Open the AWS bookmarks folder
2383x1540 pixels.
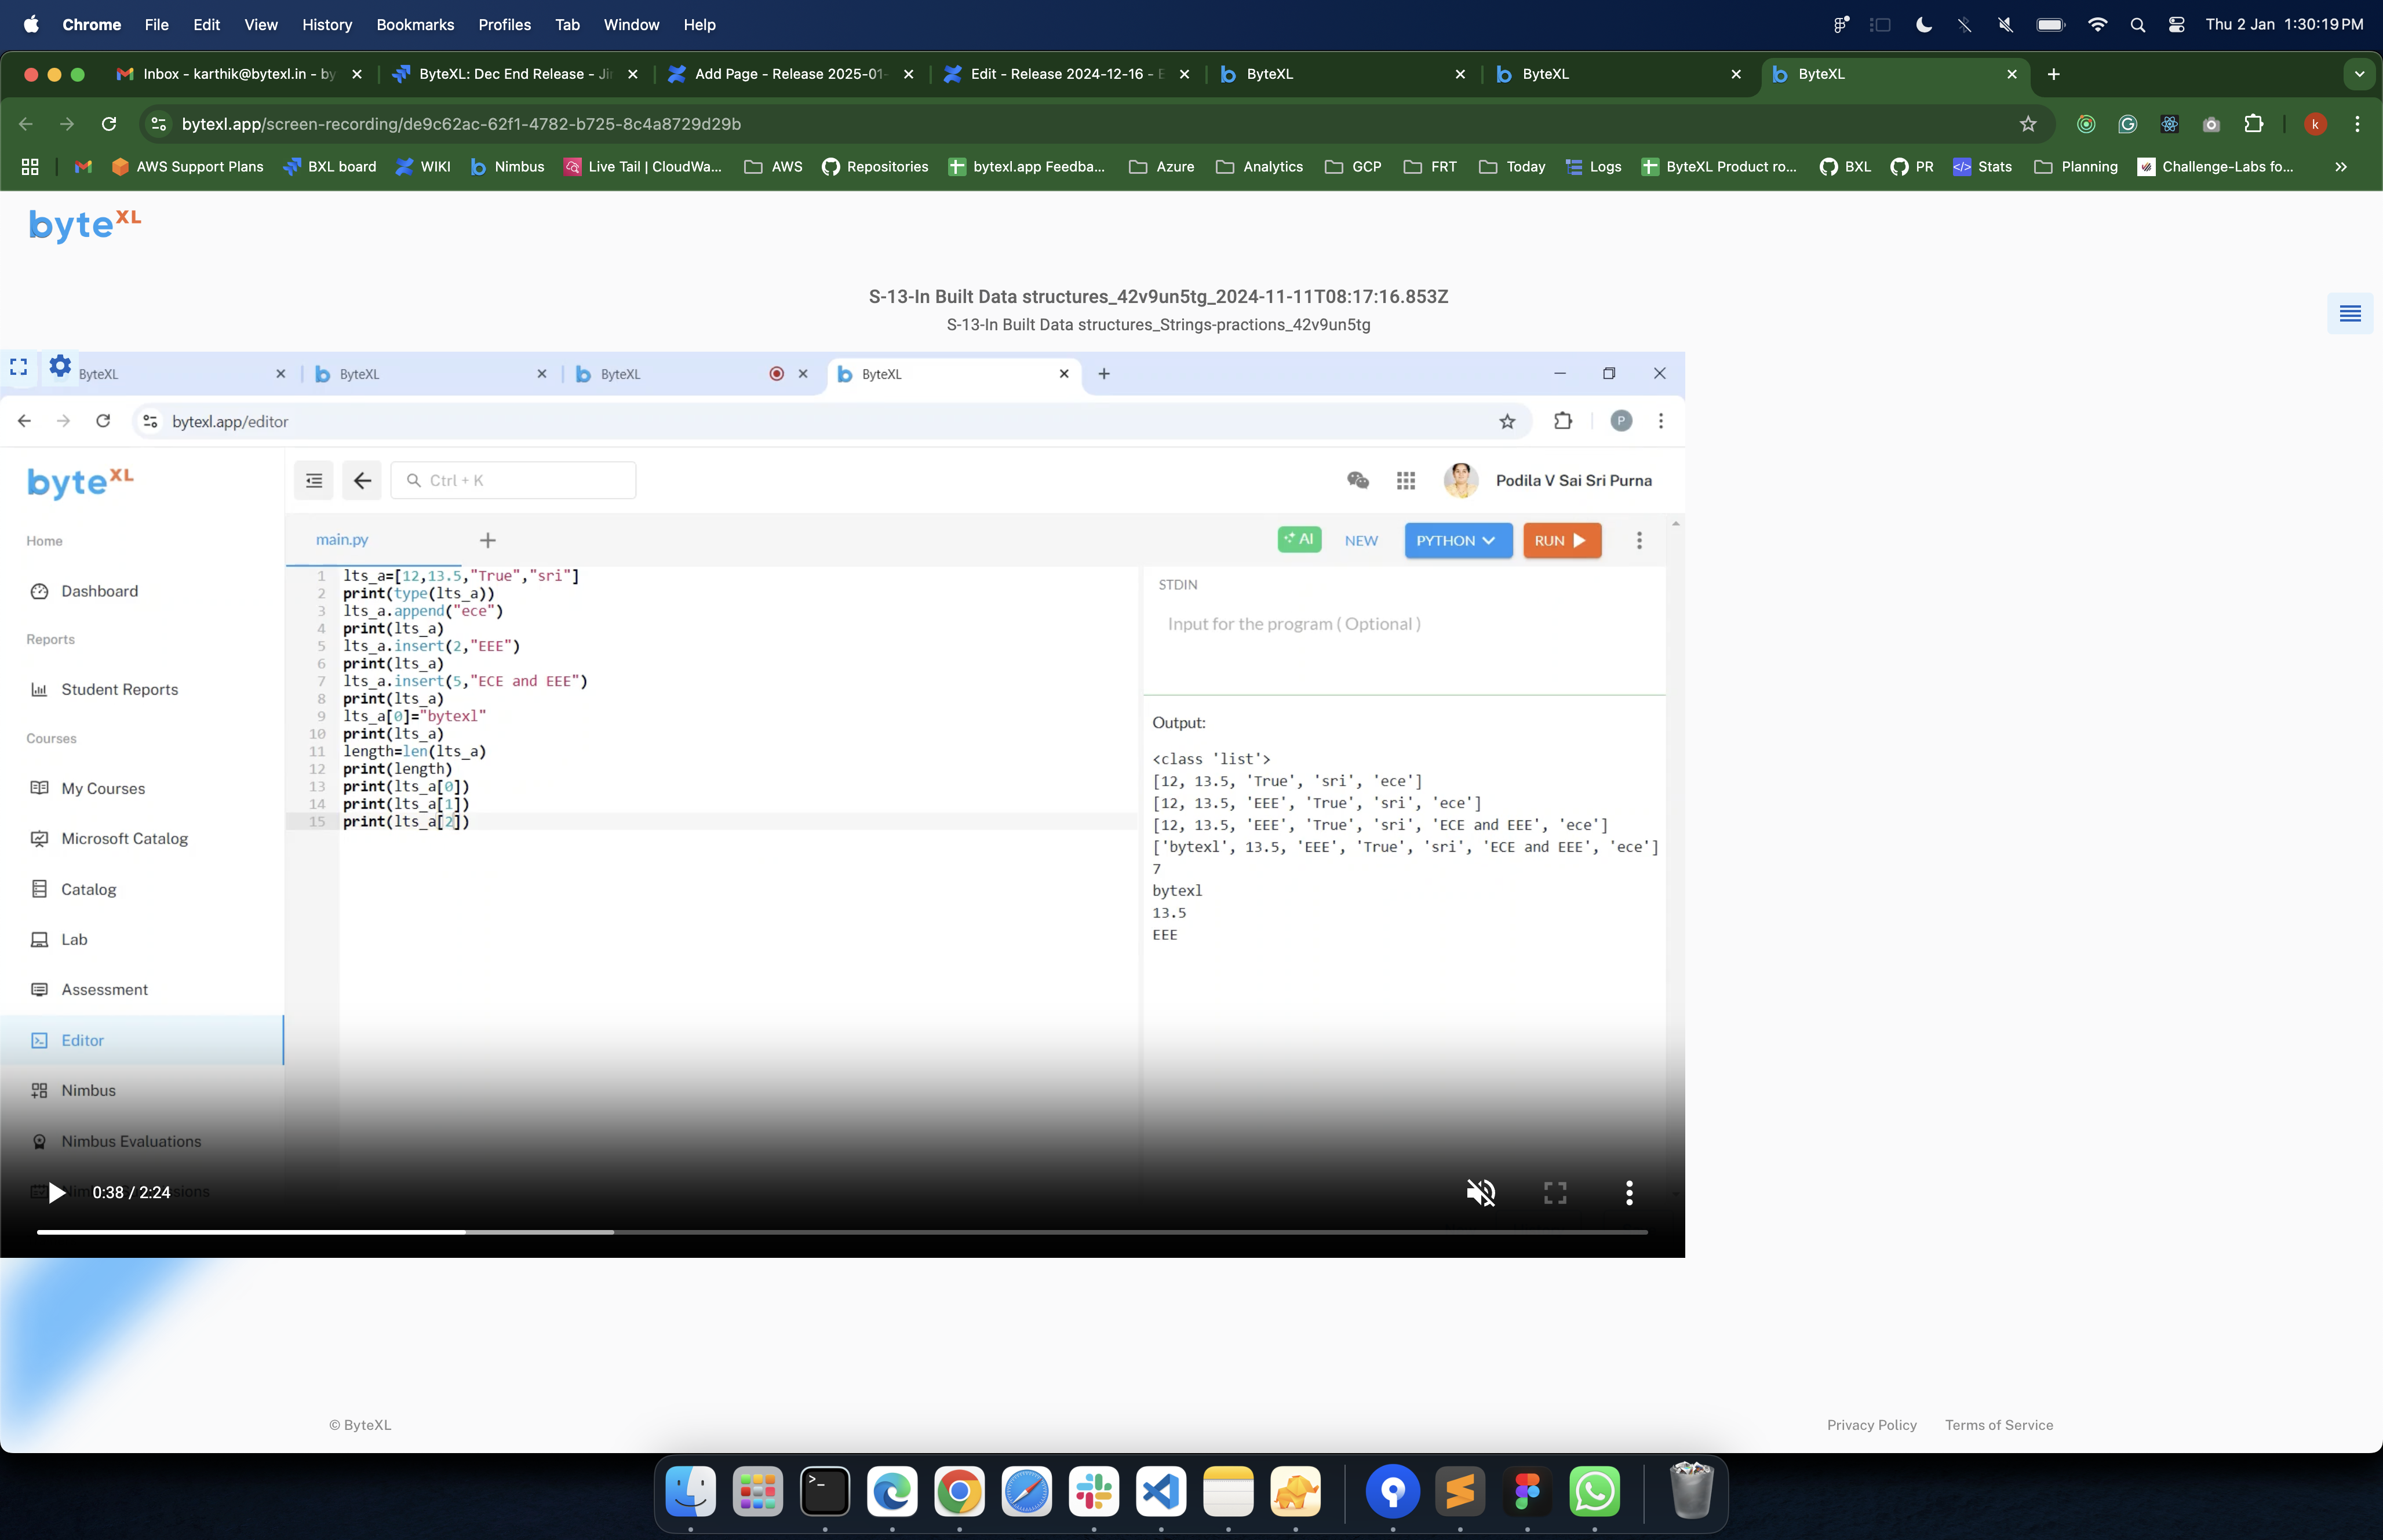pos(773,167)
